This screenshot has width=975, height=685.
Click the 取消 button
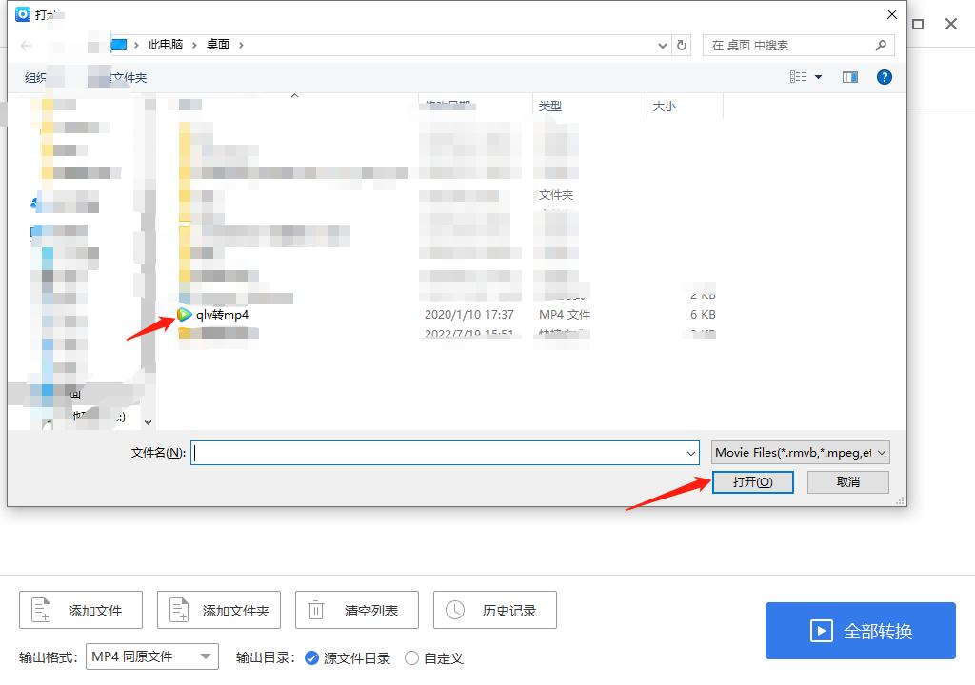pyautogui.click(x=846, y=482)
